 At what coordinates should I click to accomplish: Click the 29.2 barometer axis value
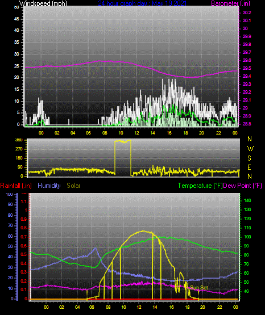[x=247, y=92]
